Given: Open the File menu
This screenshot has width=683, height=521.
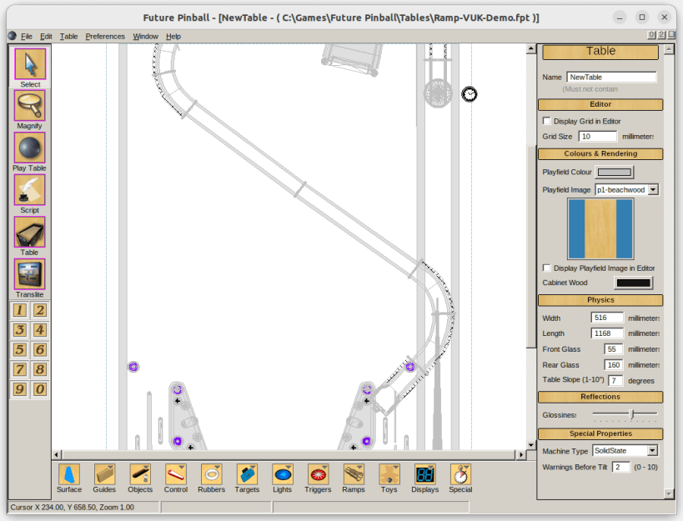Looking at the screenshot, I should pyautogui.click(x=27, y=36).
